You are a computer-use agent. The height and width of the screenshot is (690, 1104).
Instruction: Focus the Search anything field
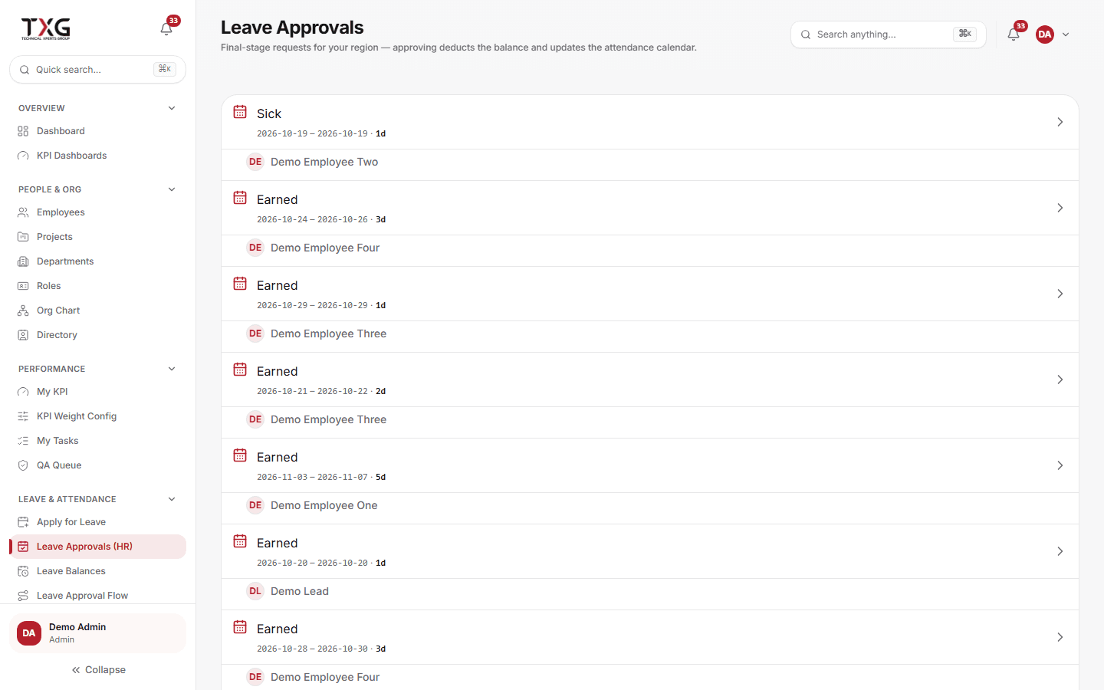click(888, 34)
